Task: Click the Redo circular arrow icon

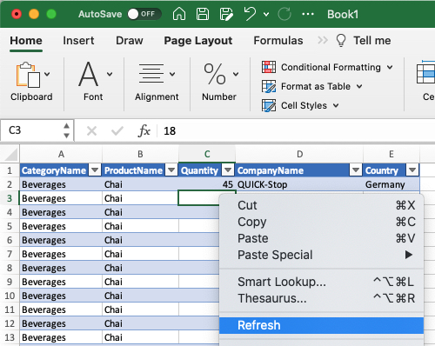Action: [284, 14]
